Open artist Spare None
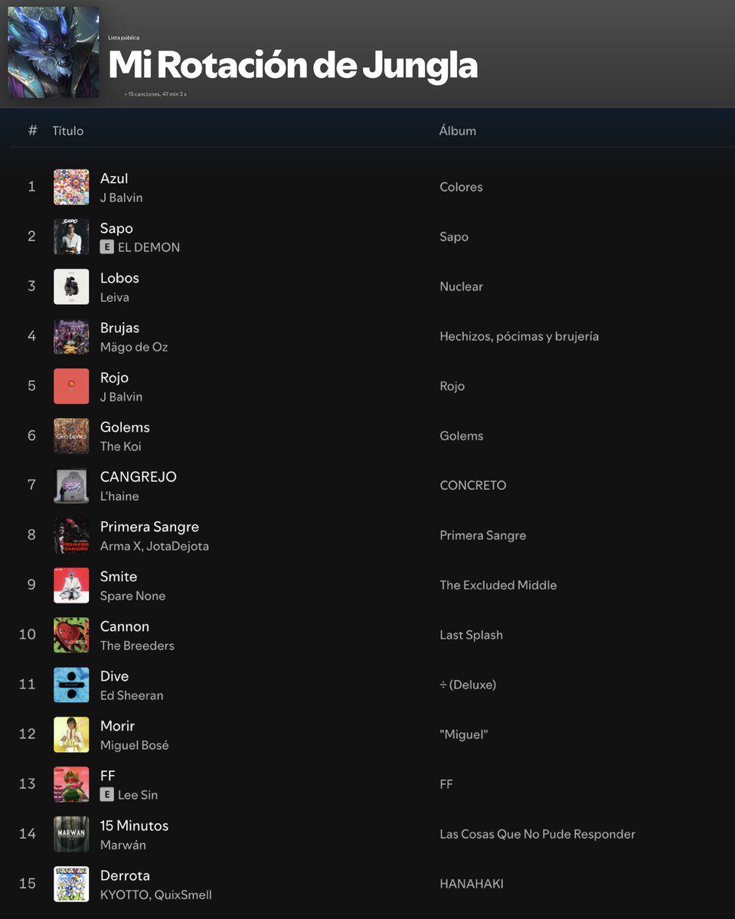This screenshot has height=919, width=735. point(132,596)
